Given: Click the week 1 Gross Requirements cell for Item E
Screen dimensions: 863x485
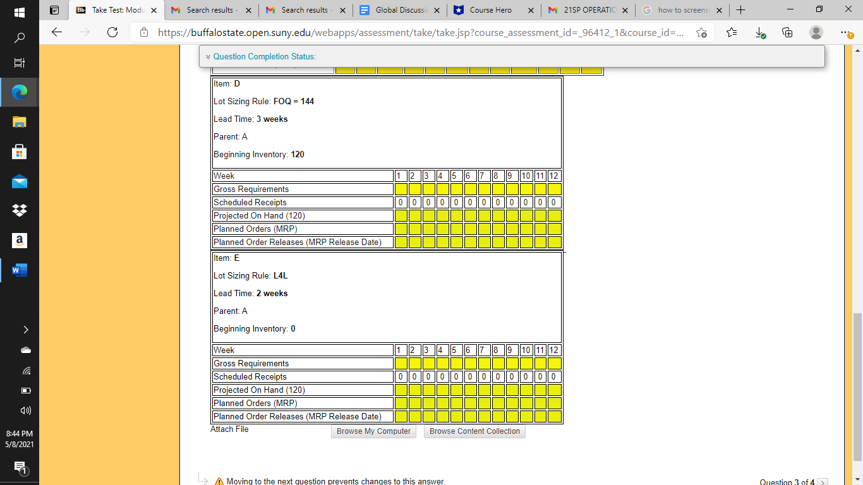Looking at the screenshot, I should click(401, 363).
